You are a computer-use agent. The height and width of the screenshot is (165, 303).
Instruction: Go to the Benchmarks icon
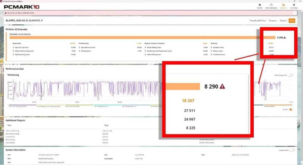coord(272,6)
